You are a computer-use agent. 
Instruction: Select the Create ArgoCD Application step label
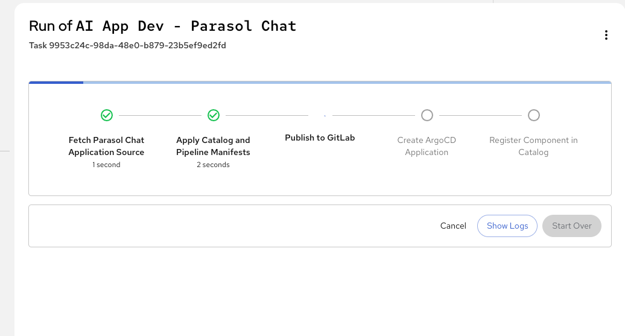427,146
